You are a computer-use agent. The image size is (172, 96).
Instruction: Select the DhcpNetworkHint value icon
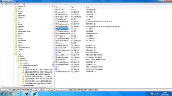tap(56, 34)
